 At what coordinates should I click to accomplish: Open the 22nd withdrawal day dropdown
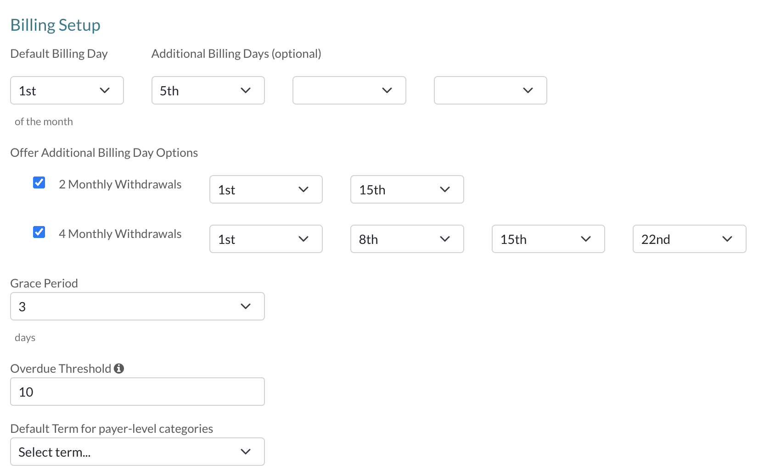689,239
